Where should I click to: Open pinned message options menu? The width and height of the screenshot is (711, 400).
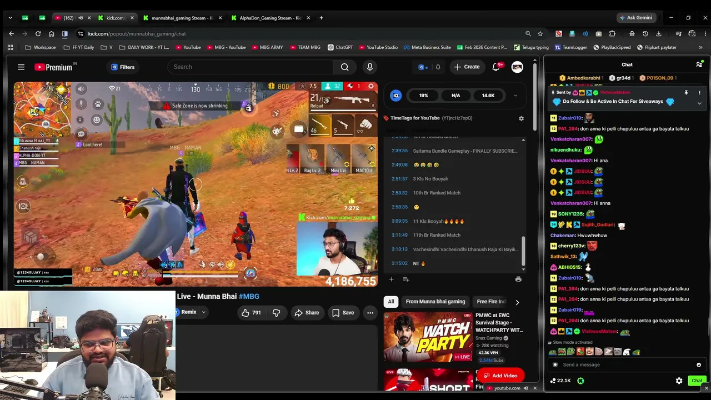[x=699, y=93]
